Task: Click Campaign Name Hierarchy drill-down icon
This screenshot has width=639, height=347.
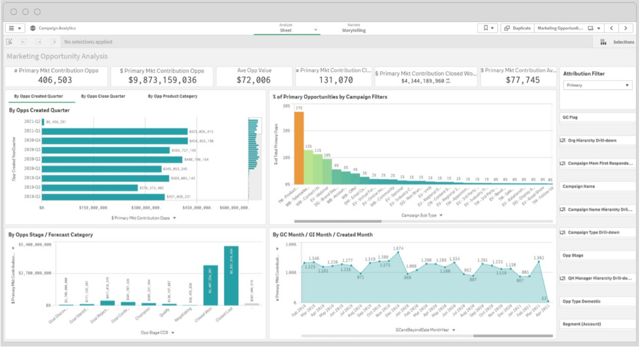Action: 563,210
